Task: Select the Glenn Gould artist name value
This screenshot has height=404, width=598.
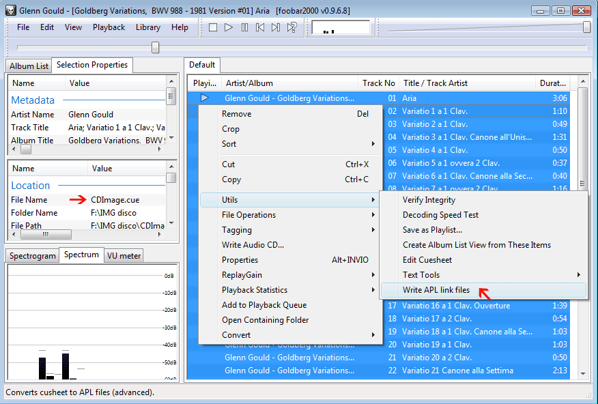Action: tap(91, 115)
